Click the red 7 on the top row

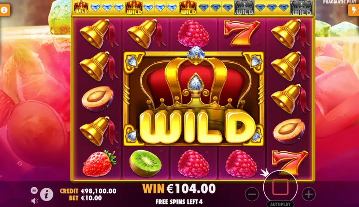tap(241, 33)
